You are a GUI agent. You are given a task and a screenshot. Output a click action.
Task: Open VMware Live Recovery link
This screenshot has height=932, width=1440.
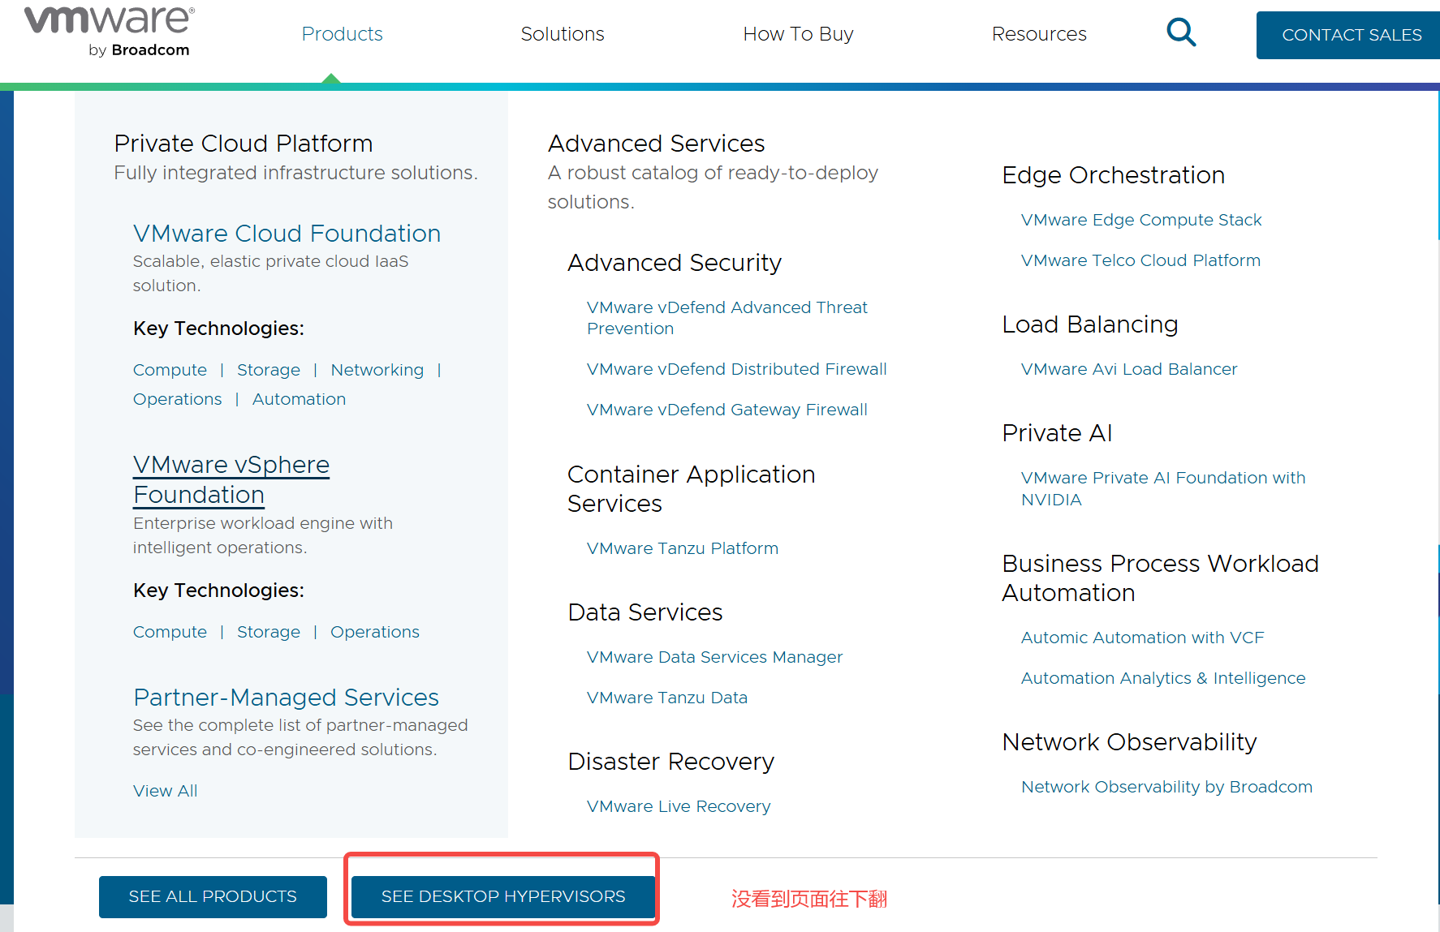(x=679, y=806)
